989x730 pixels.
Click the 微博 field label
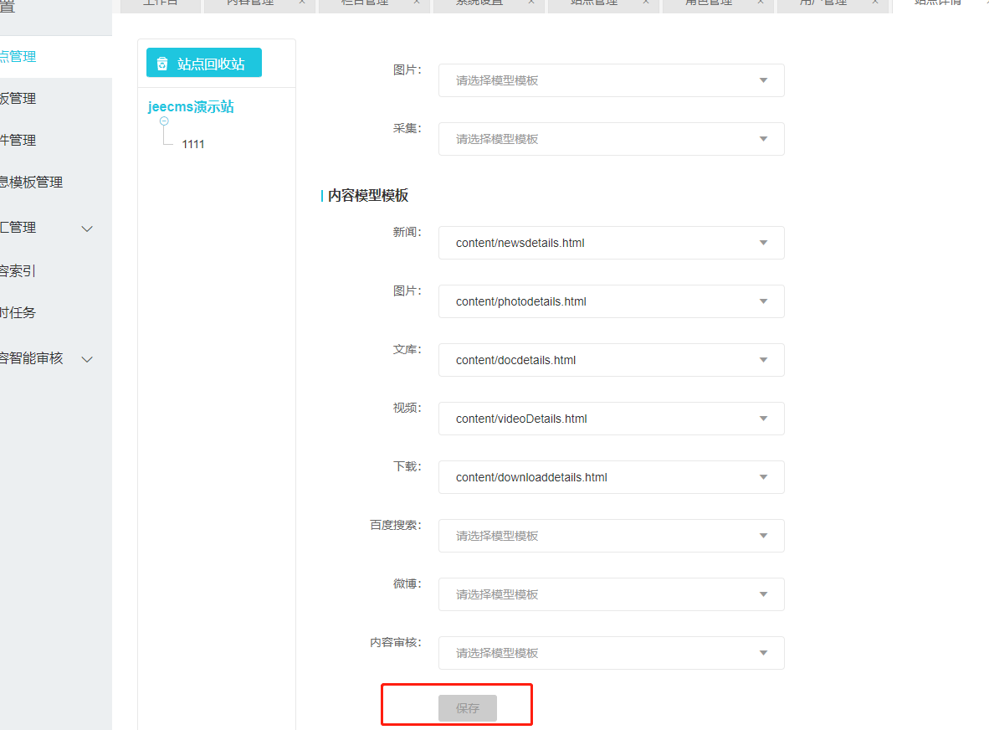(407, 583)
